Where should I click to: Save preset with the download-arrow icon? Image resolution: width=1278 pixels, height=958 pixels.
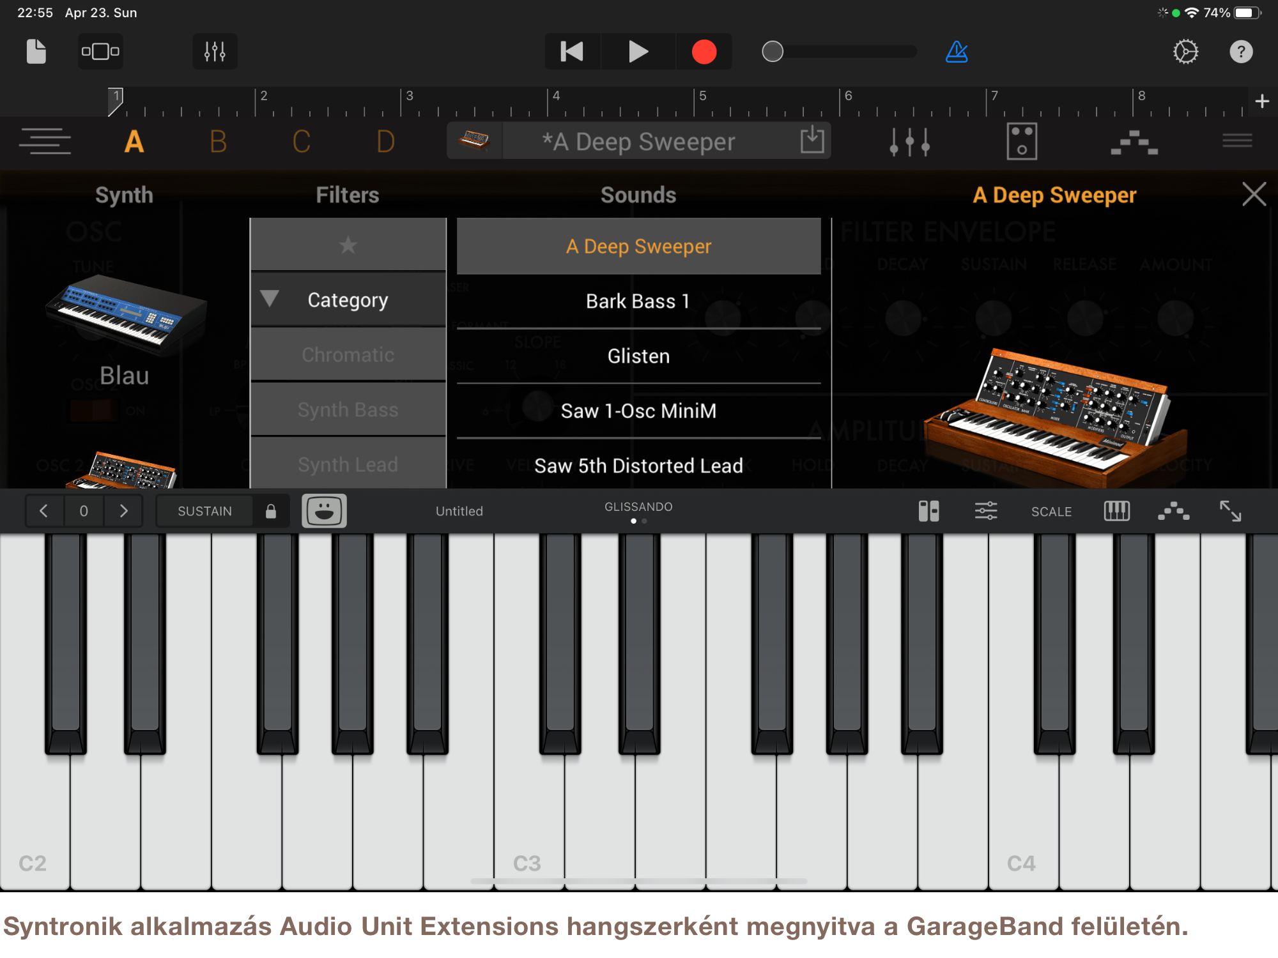[812, 140]
